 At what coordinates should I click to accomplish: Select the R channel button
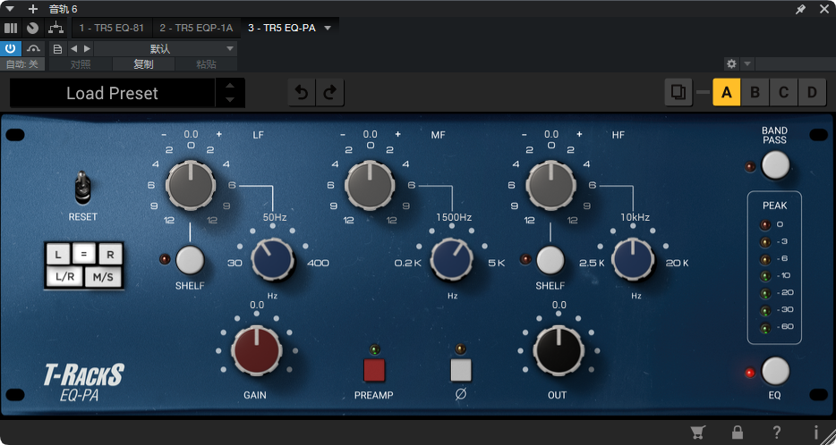click(110, 255)
